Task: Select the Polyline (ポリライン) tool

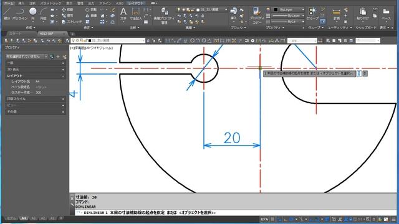Action: [x=20, y=14]
